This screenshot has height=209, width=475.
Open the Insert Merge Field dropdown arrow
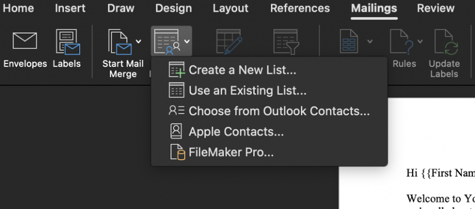point(370,41)
